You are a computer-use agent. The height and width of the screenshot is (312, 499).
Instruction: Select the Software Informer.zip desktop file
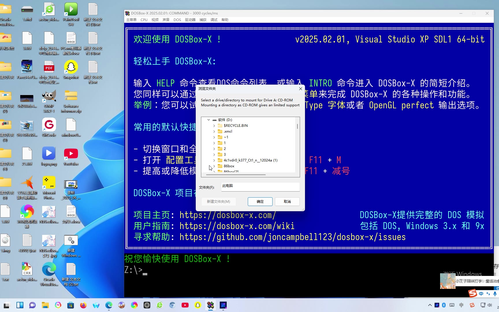click(71, 101)
